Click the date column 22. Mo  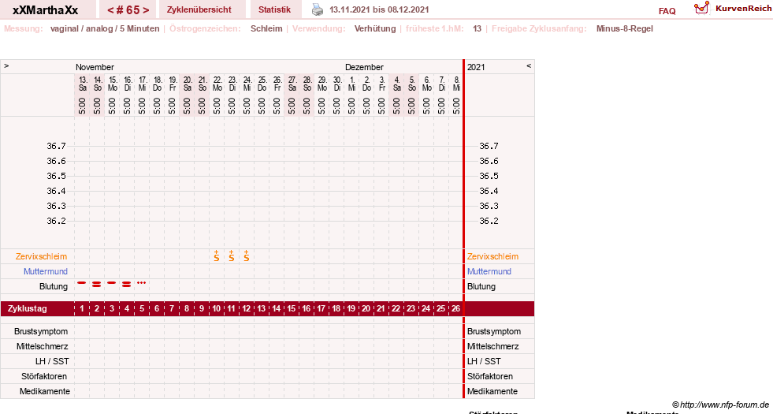click(217, 84)
